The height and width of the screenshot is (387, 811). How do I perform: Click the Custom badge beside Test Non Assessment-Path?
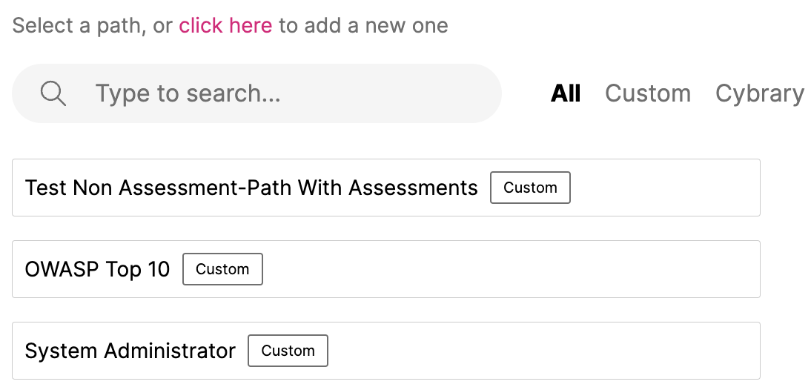point(530,188)
